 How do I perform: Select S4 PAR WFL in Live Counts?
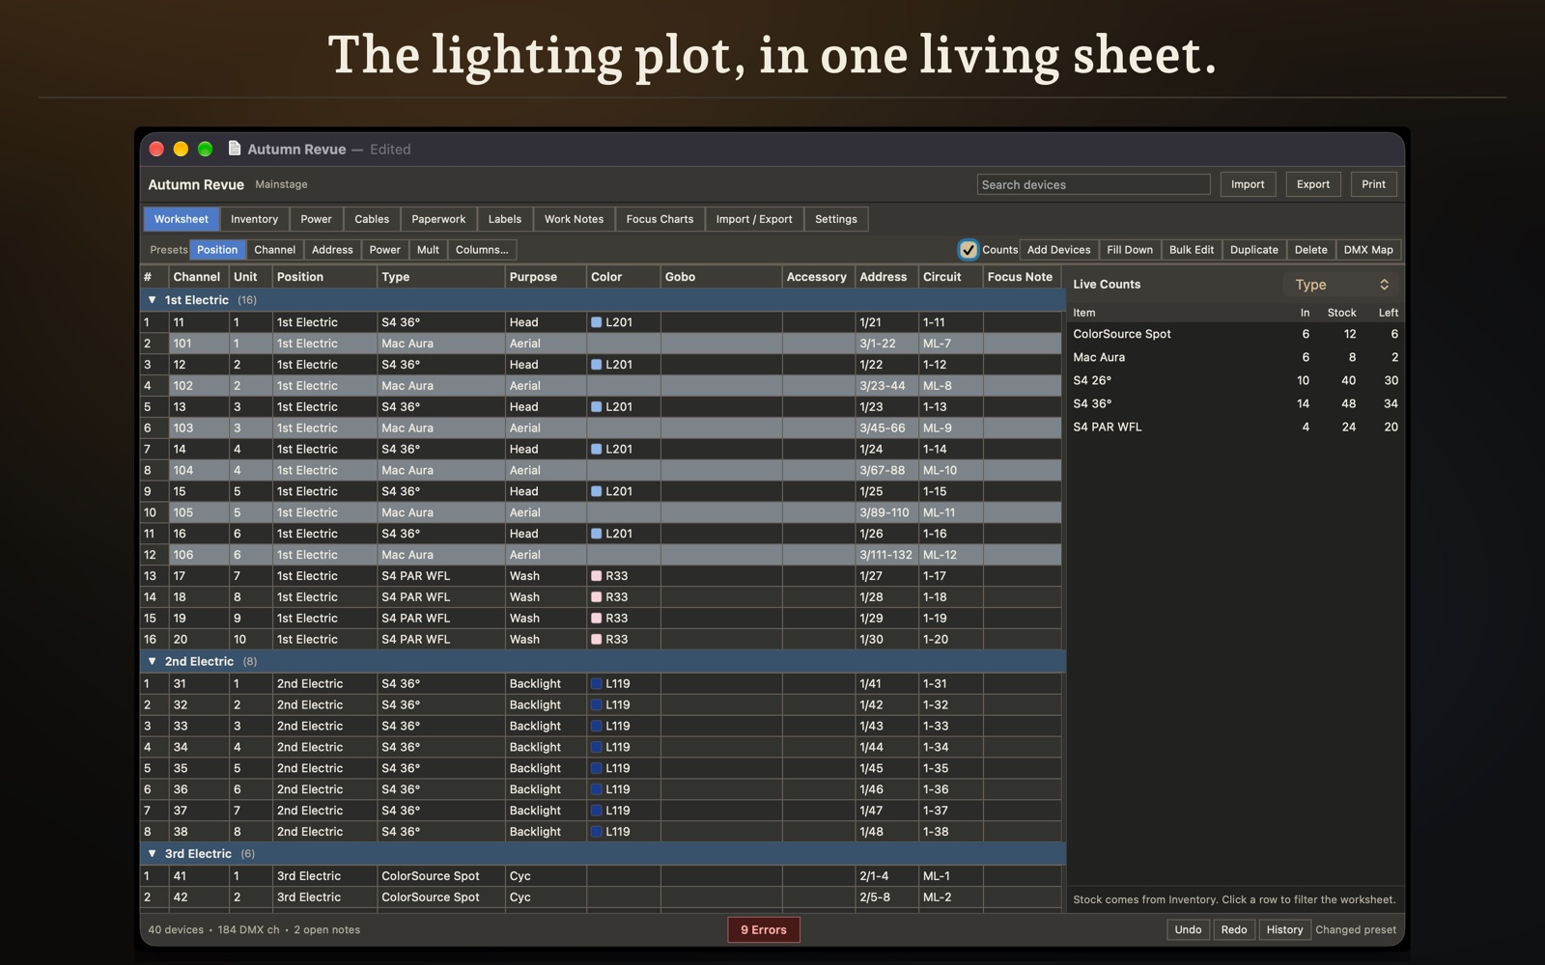click(x=1235, y=427)
